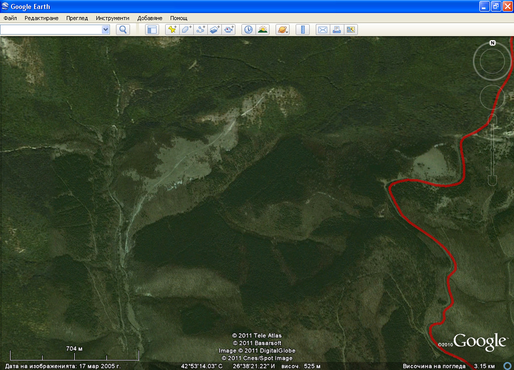
Task: Start recording a tour
Action: (x=229, y=30)
